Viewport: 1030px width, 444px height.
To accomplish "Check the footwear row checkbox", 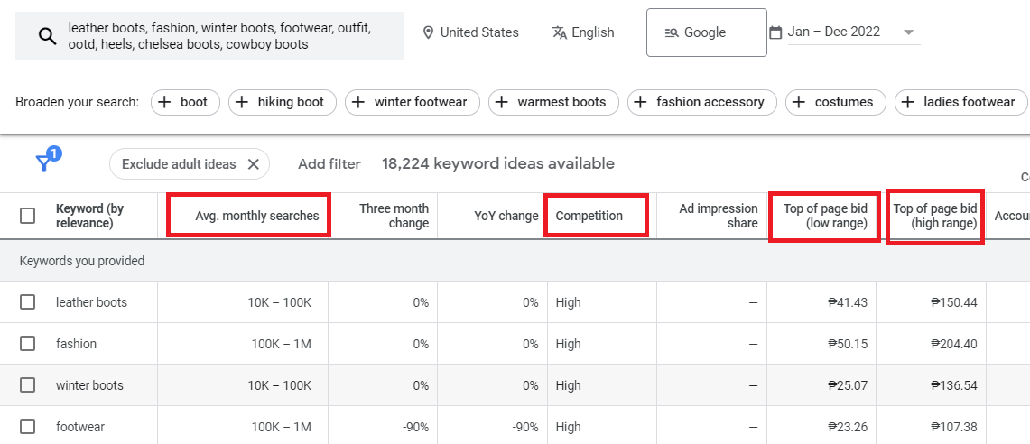I will tap(28, 427).
